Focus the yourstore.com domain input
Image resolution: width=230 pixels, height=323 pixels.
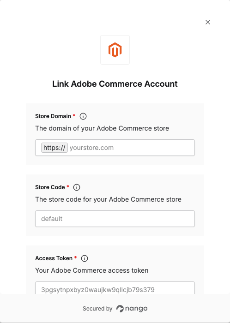pyautogui.click(x=131, y=148)
